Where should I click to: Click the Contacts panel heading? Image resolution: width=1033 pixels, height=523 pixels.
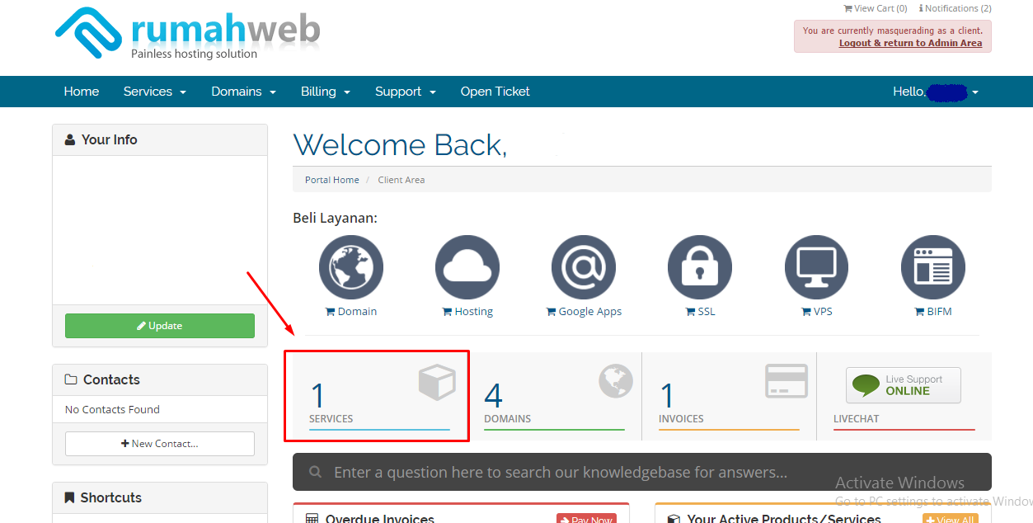pos(160,380)
